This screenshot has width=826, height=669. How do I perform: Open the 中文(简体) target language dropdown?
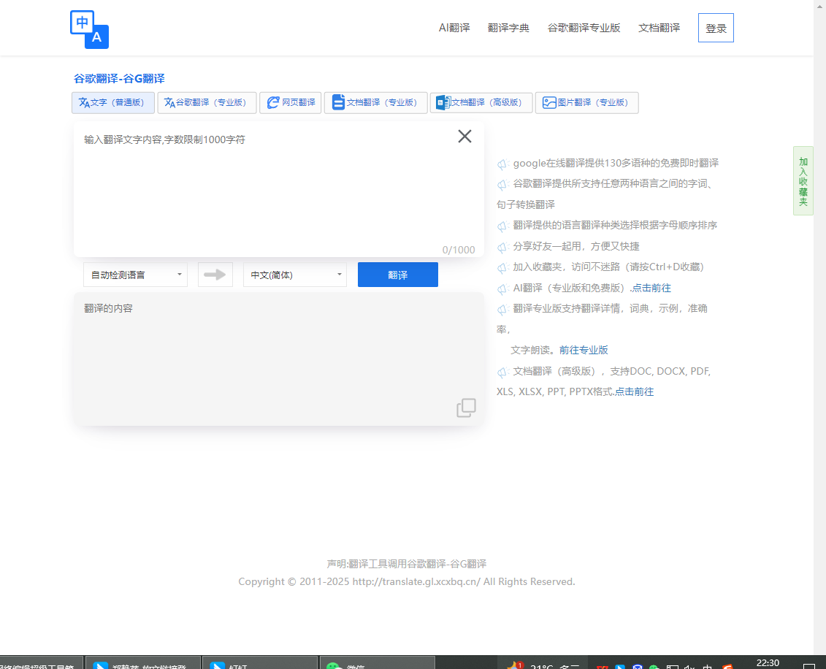pyautogui.click(x=295, y=275)
